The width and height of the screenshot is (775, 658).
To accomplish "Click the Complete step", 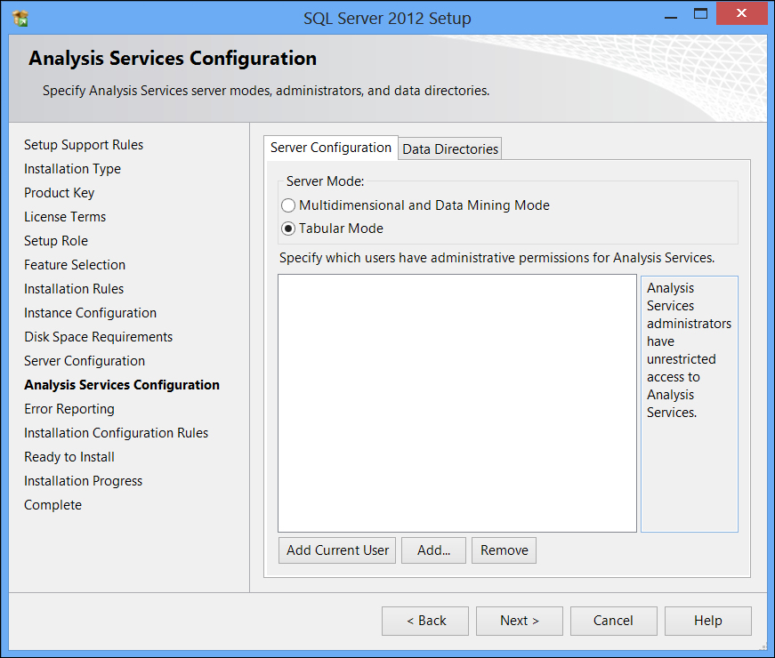I will pos(52,505).
